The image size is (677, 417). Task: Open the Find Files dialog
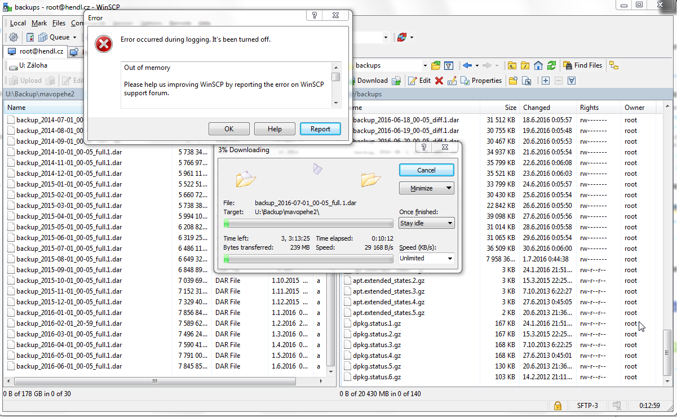pos(582,65)
